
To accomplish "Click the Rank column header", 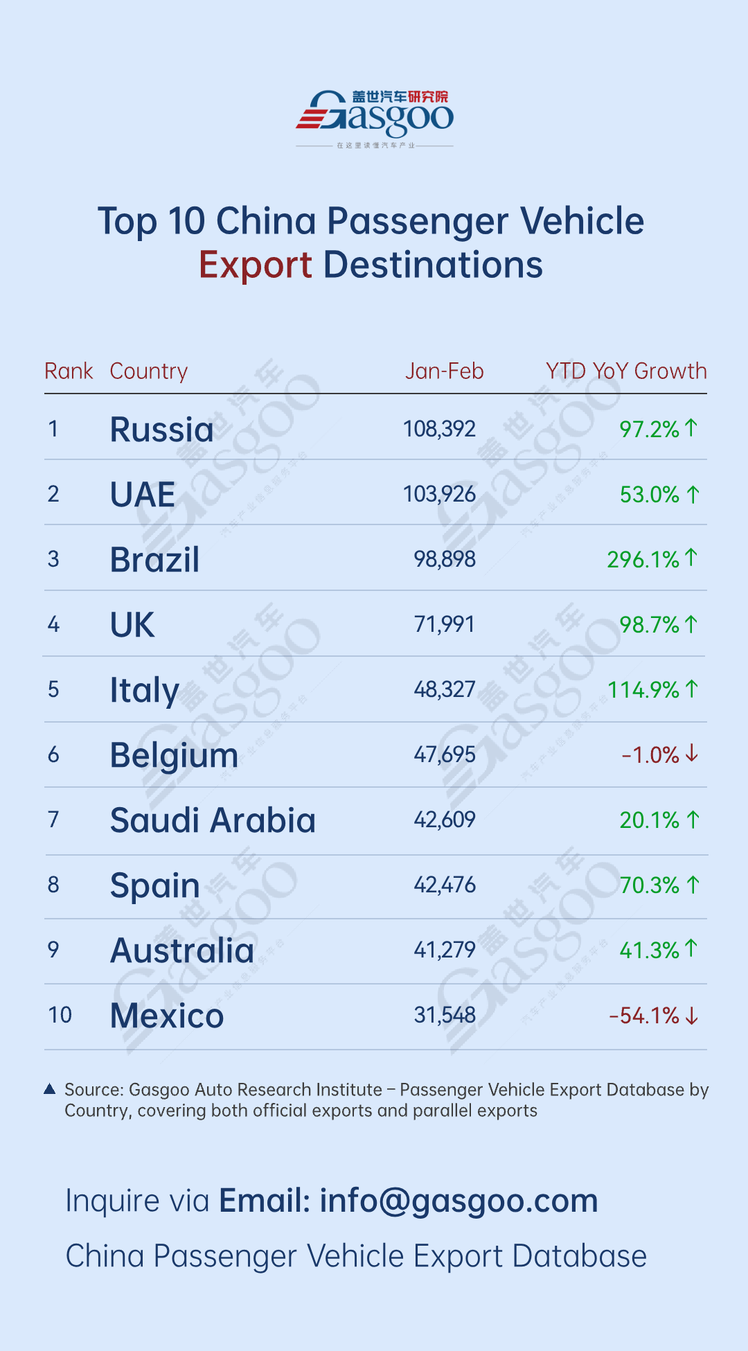I will (69, 371).
